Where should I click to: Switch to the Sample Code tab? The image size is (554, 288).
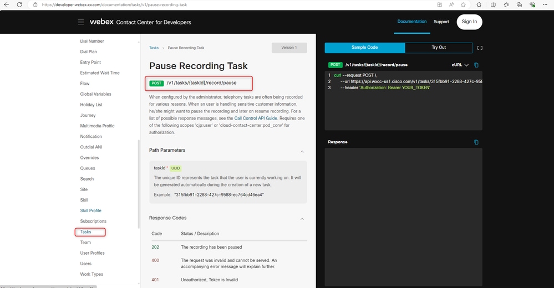(x=365, y=47)
